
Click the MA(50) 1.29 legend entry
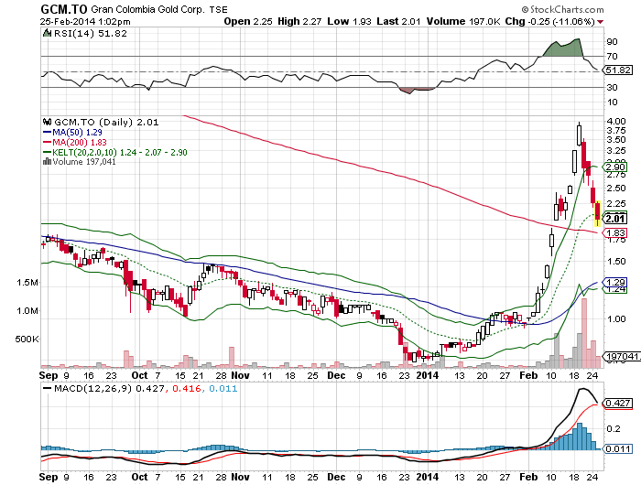(72, 133)
